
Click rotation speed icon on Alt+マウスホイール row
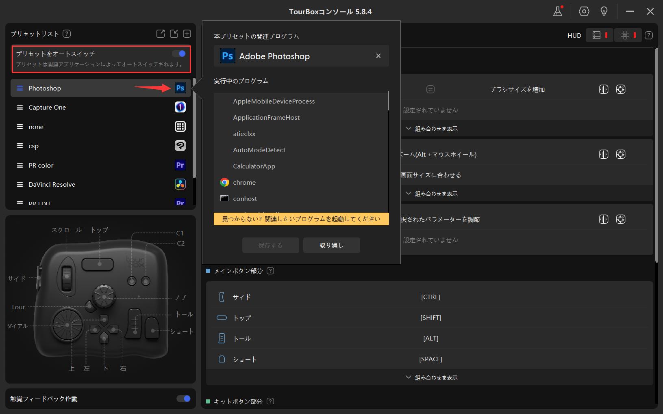(x=621, y=154)
